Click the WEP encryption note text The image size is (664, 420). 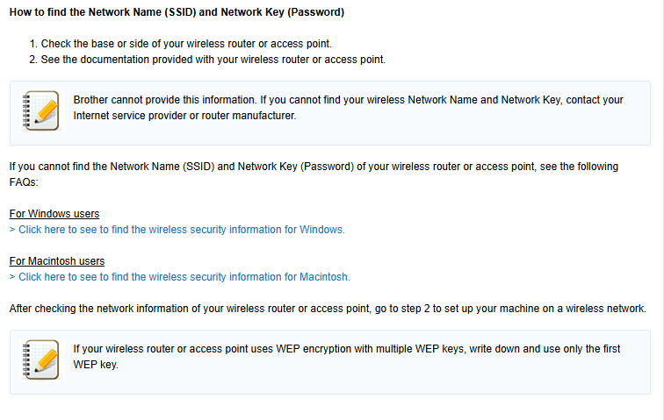[x=346, y=357]
